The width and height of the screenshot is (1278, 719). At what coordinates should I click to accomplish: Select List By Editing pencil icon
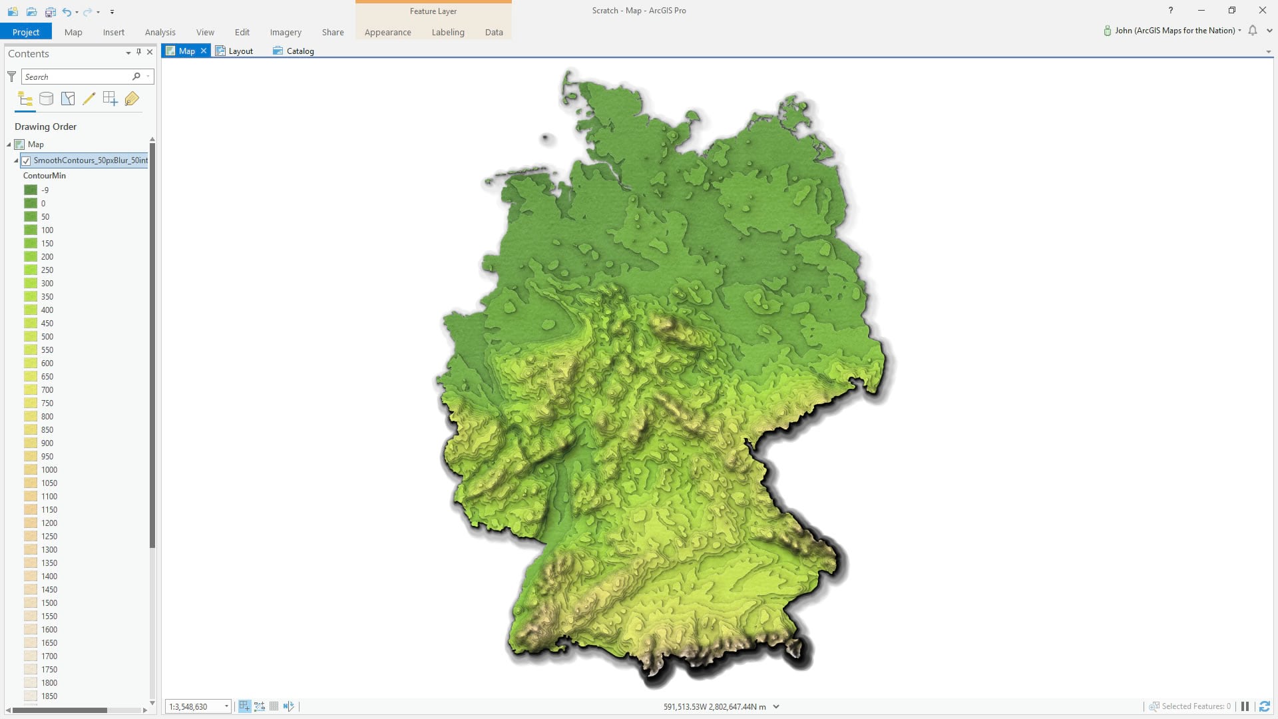(x=89, y=99)
